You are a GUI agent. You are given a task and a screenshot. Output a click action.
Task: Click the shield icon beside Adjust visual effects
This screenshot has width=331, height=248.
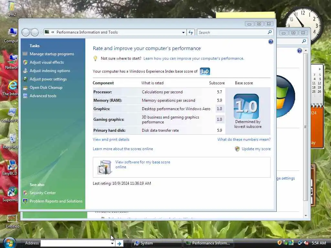[x=25, y=62]
